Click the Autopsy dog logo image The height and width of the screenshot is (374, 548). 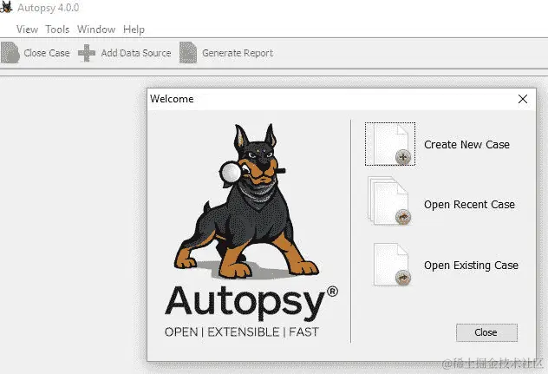coord(247,201)
